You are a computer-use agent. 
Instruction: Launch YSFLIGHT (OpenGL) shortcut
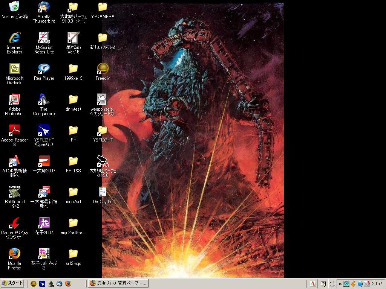coord(44,136)
